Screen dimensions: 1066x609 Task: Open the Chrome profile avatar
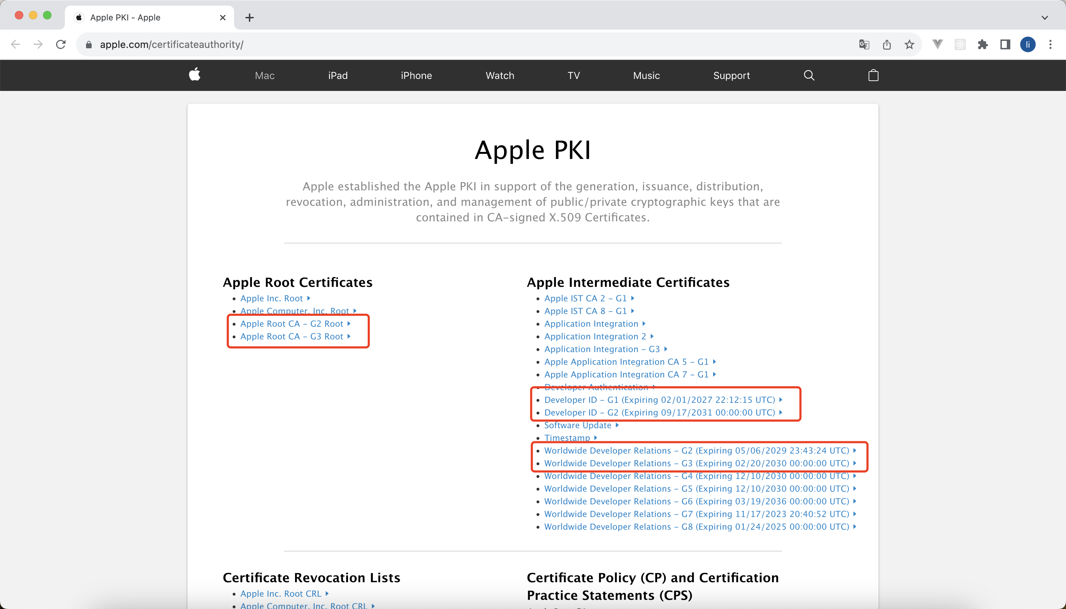[x=1028, y=44]
